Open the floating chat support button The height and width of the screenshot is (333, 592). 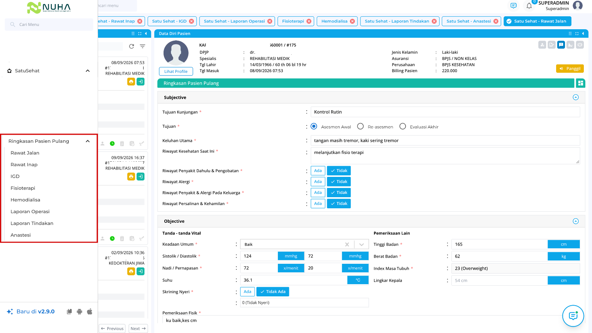point(573,316)
